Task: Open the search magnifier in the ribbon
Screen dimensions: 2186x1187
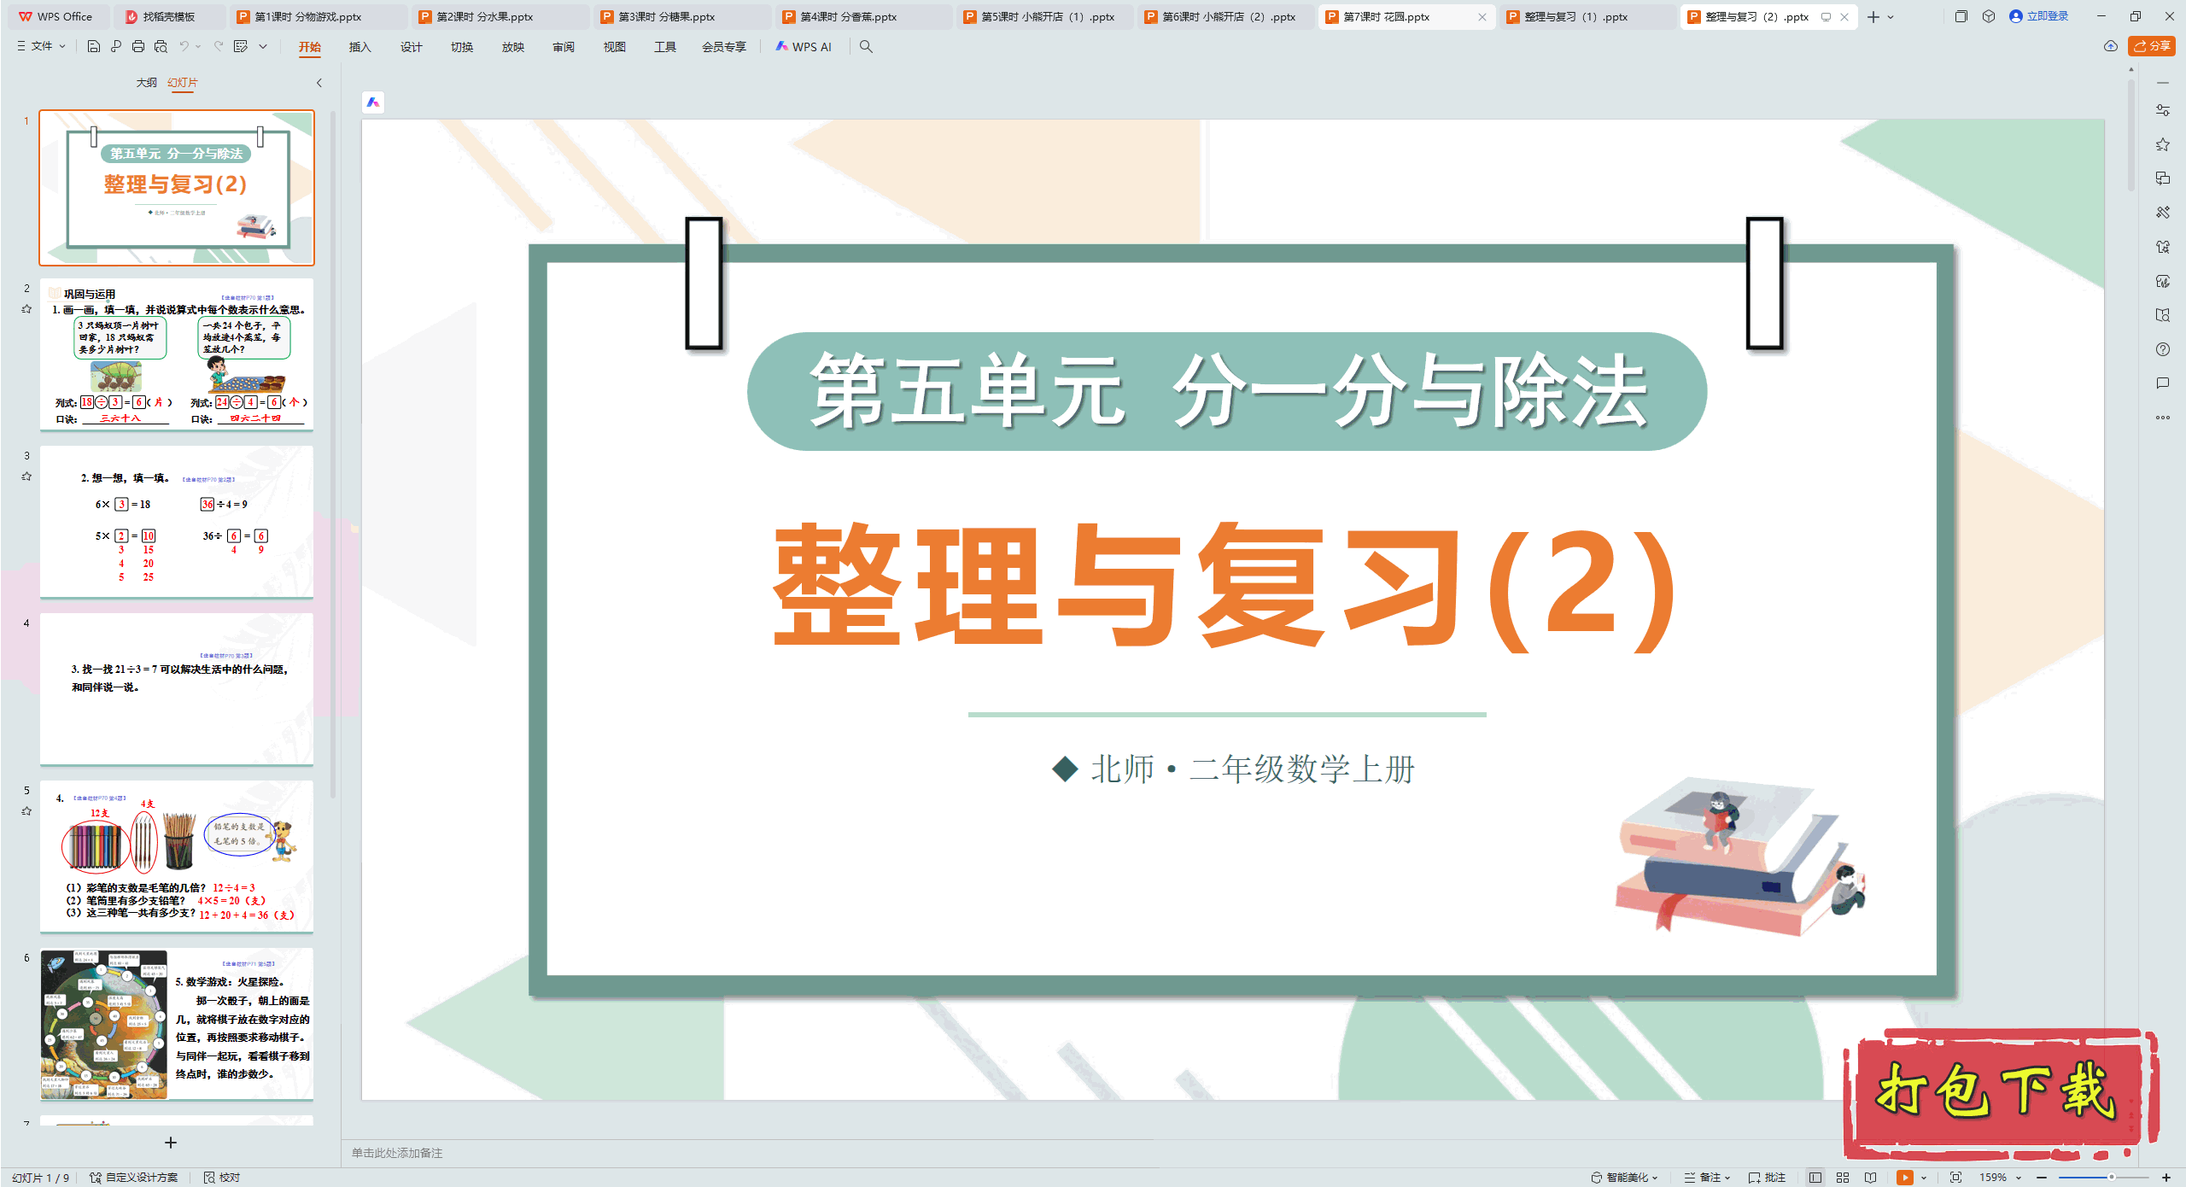Action: click(x=866, y=47)
